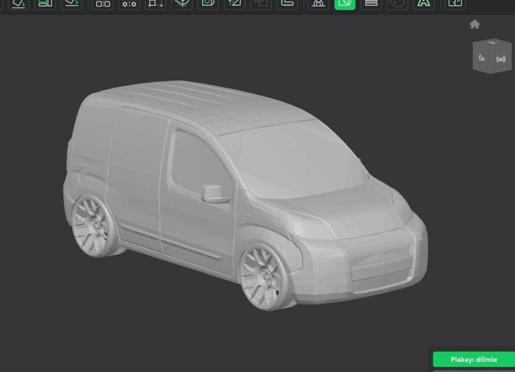515x372 pixels.
Task: Click the three horizontal bars toolbar icon
Action: 371,4
